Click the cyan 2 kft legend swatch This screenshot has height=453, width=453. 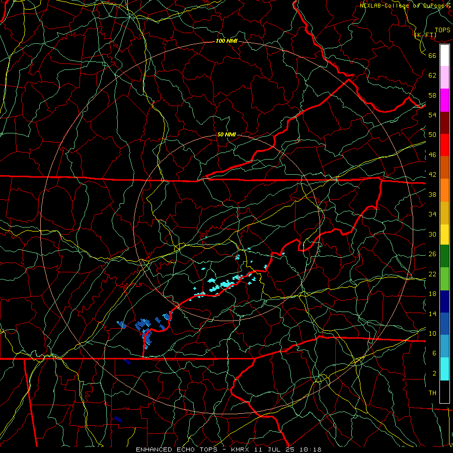(x=444, y=369)
